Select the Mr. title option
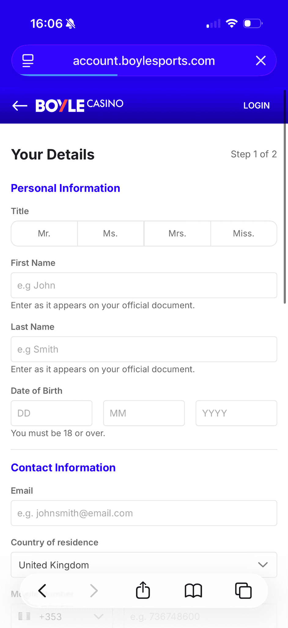This screenshot has height=628, width=288. pos(44,234)
